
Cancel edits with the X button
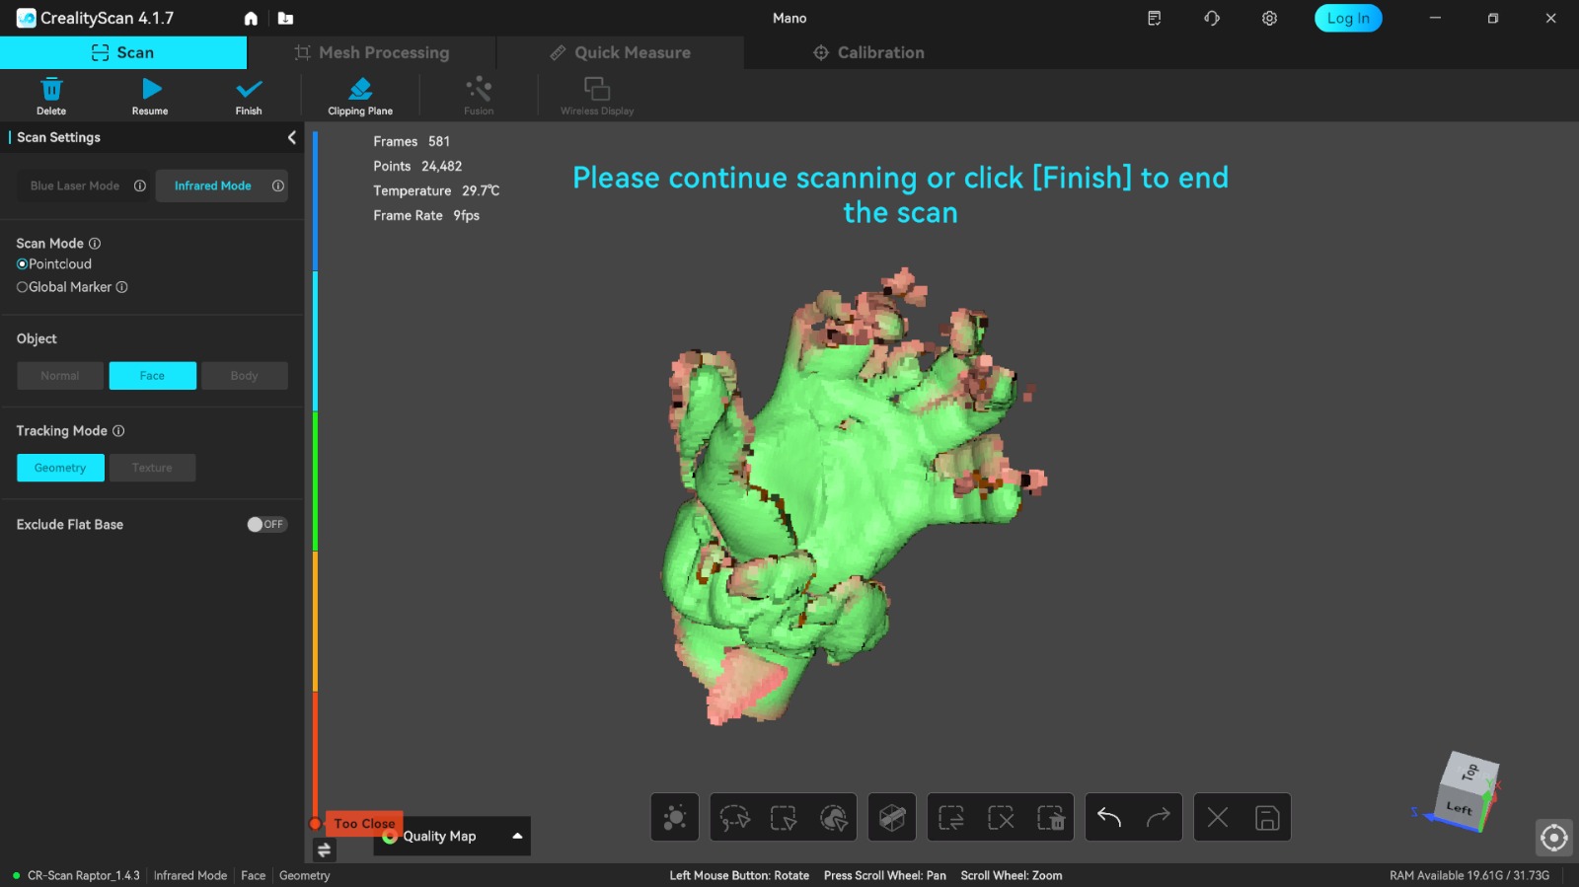tap(1218, 817)
